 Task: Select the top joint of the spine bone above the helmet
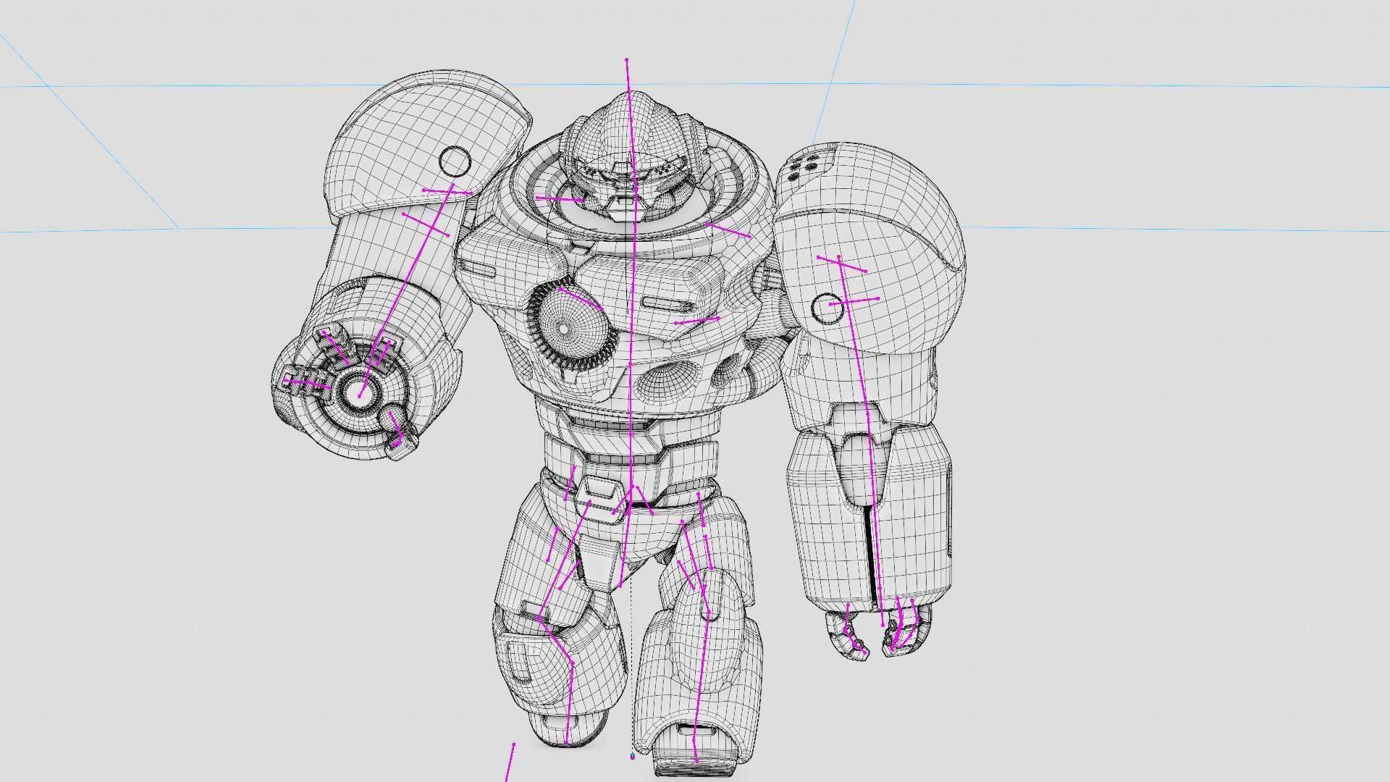click(626, 60)
